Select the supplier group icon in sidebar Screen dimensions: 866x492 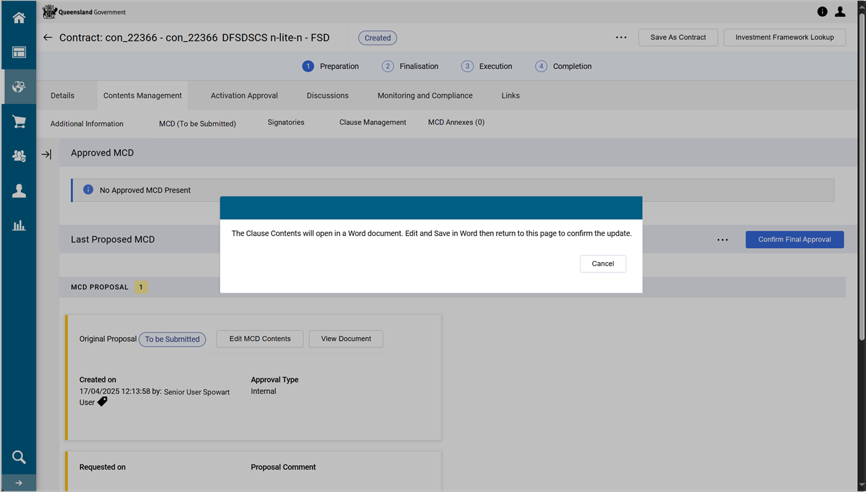pos(19,156)
